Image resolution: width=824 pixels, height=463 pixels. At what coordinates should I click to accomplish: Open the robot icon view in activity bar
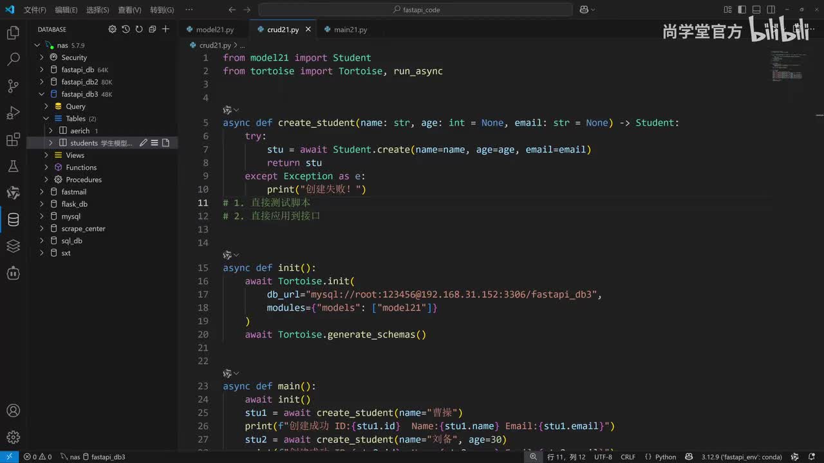13,273
